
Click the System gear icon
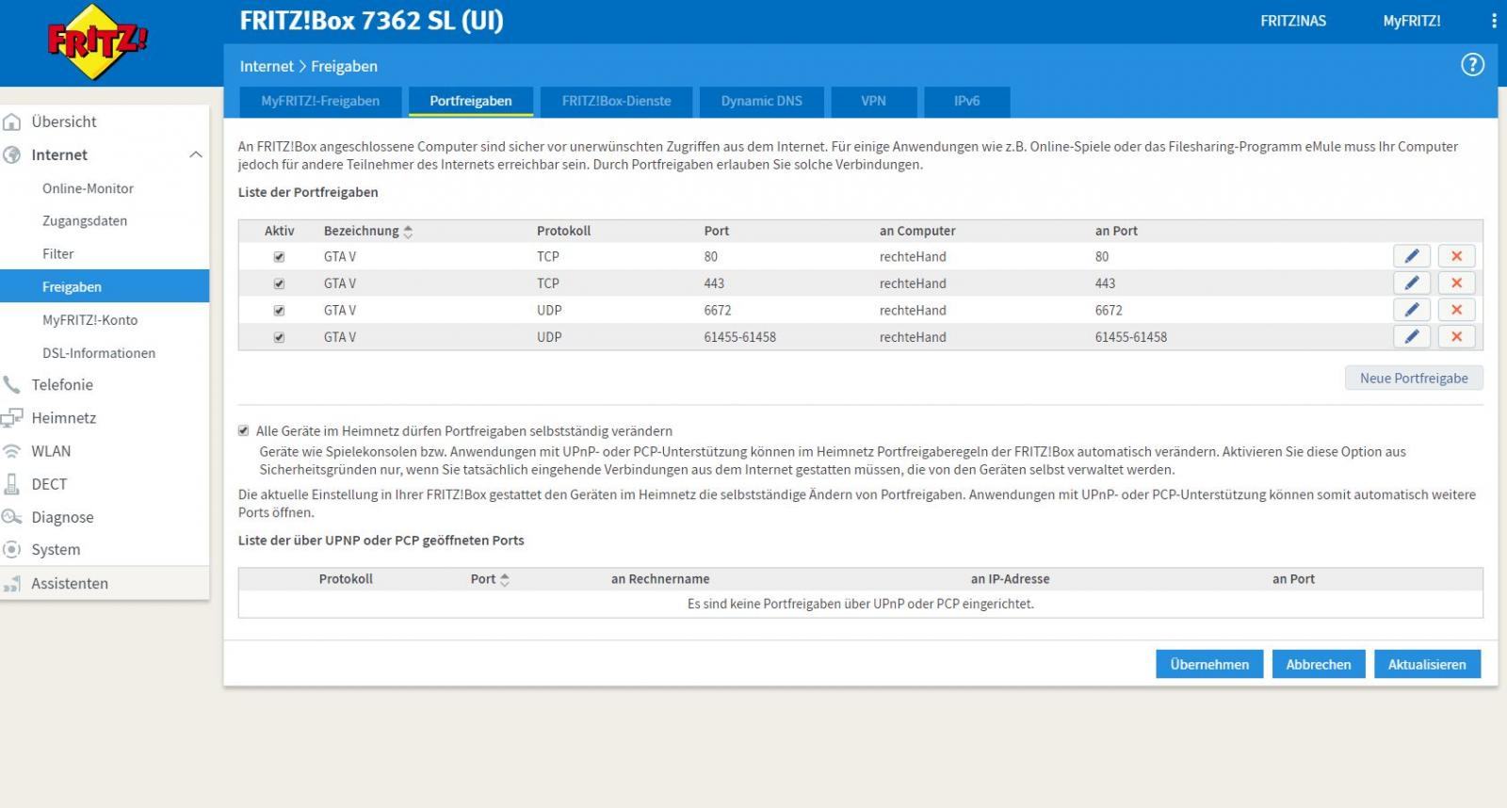pyautogui.click(x=12, y=549)
